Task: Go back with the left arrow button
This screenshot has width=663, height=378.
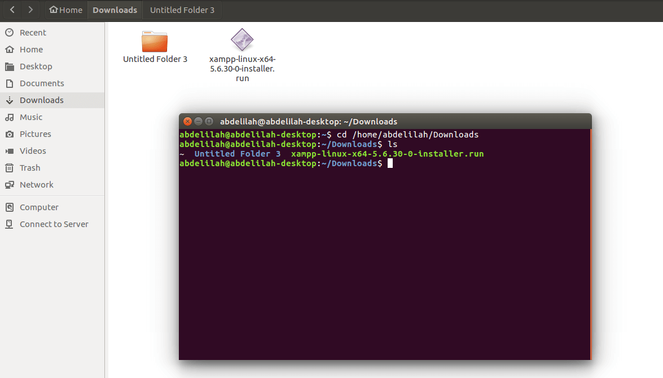Action: pyautogui.click(x=12, y=10)
